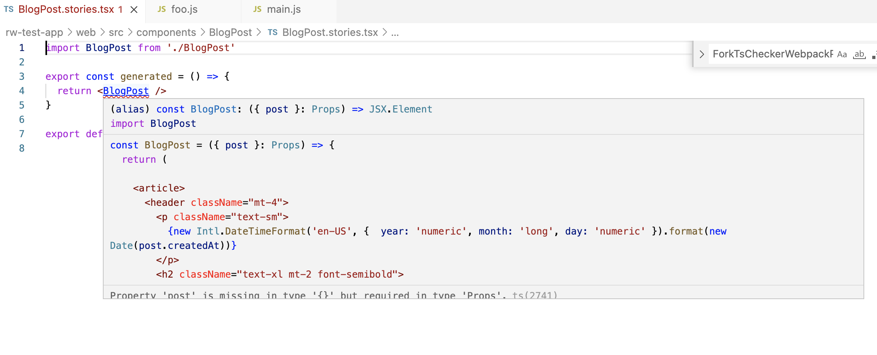This screenshot has height=355, width=877.
Task: Click the web breadcrumb segment
Action: (86, 32)
